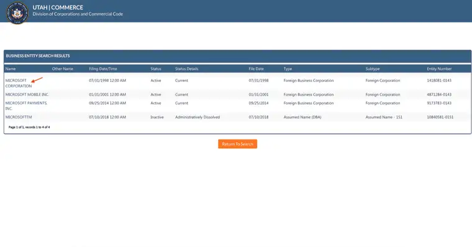
Task: Click the Subtype column header
Action: [x=373, y=69]
